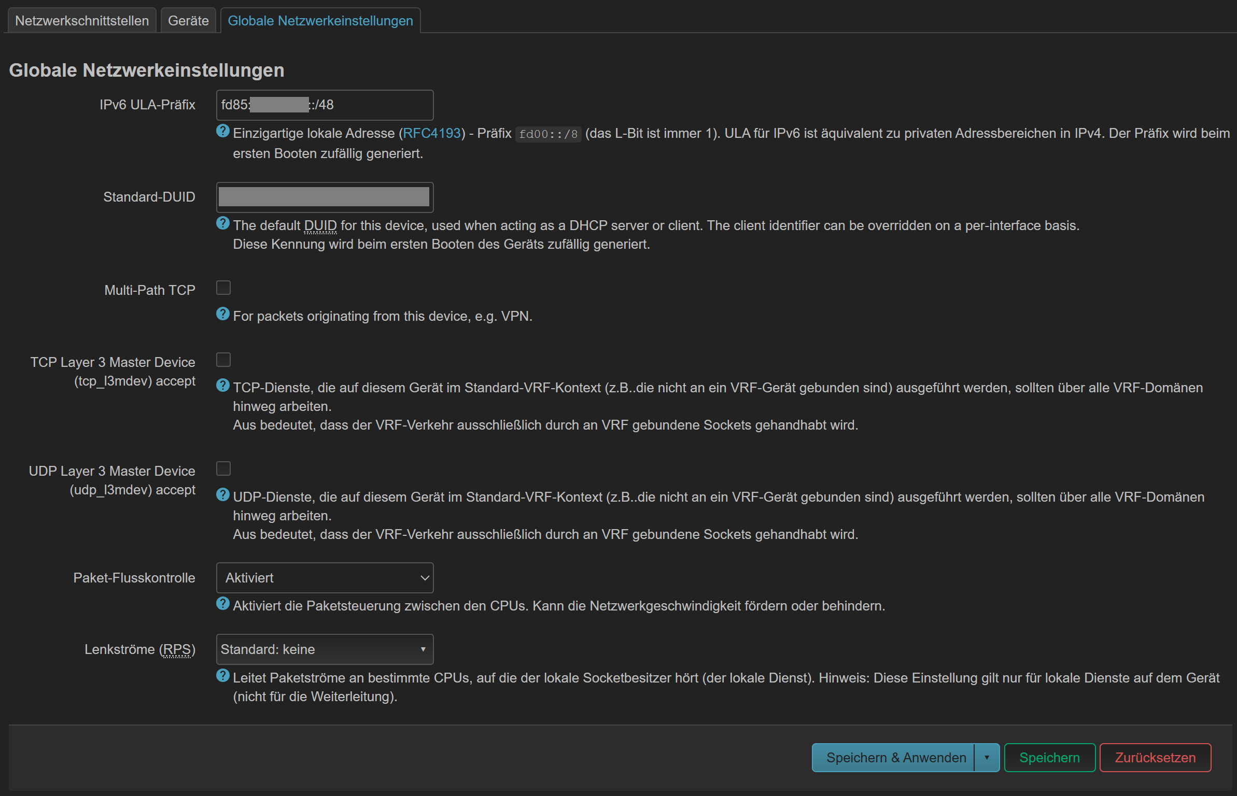Open the RFC4193 link

tap(432, 133)
